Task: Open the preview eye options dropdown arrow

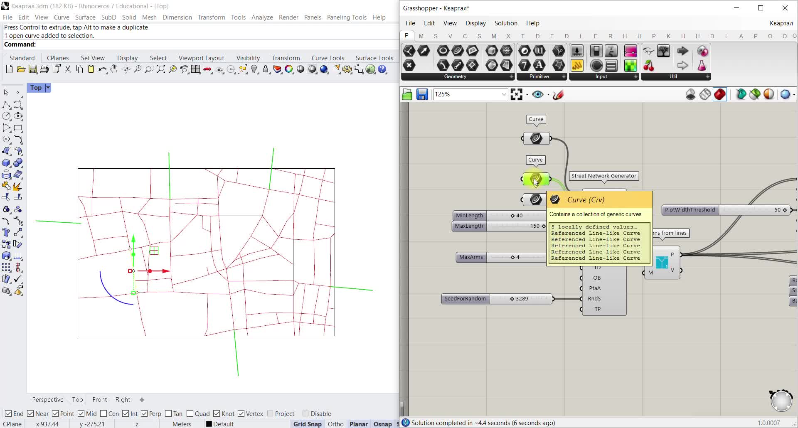Action: [548, 95]
